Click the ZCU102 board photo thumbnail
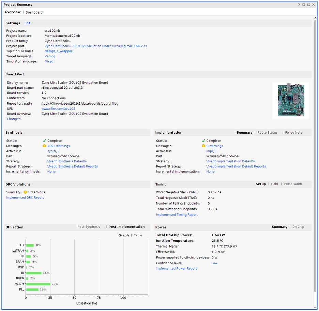Viewport: 319px width, 311px height. (x=290, y=100)
